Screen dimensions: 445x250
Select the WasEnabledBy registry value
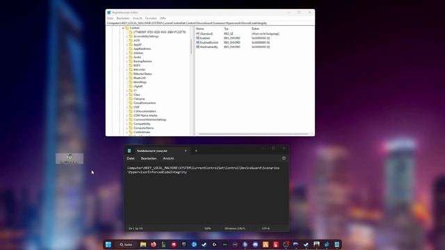pyautogui.click(x=207, y=47)
